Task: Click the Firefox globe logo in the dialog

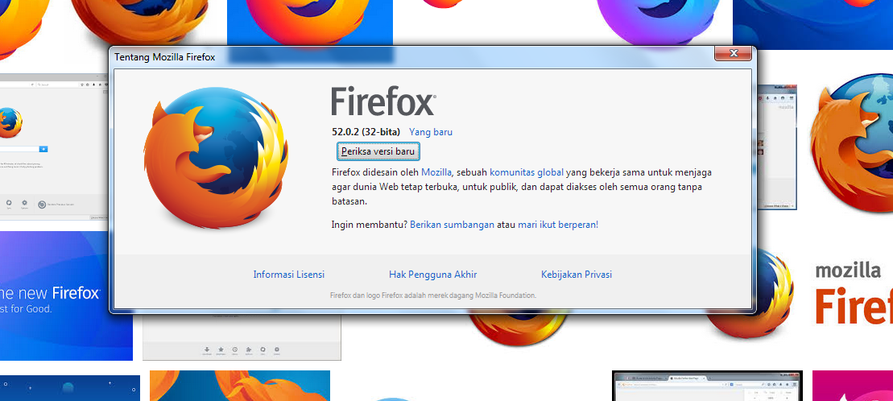Action: point(216,158)
